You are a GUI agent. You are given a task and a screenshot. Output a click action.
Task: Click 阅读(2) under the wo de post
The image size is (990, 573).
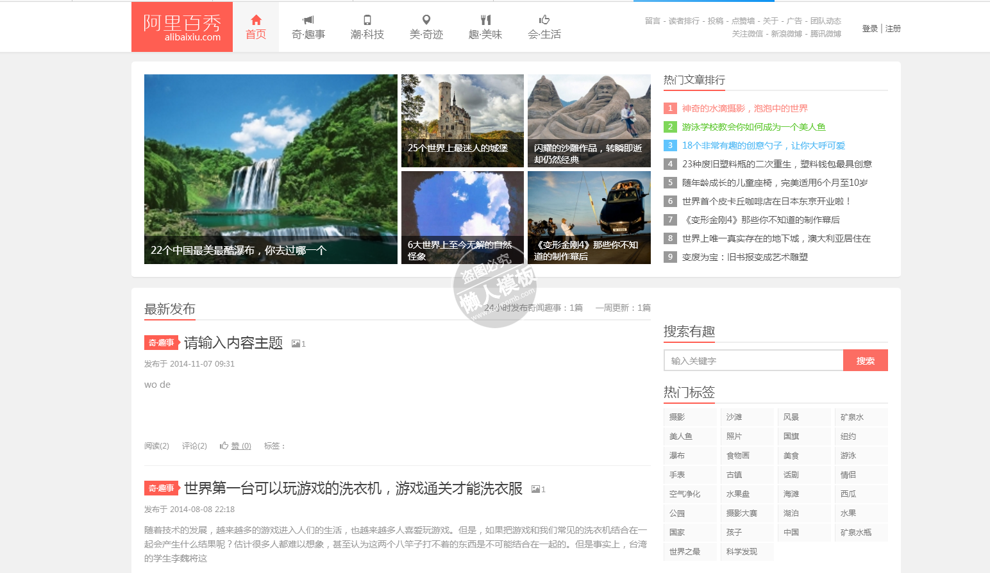coord(156,446)
